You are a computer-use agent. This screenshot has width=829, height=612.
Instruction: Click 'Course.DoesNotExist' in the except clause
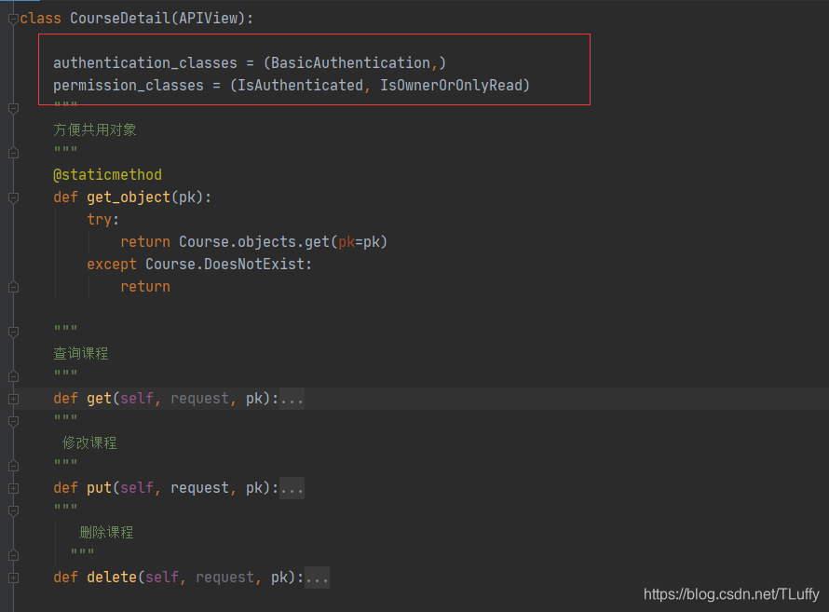[225, 265]
